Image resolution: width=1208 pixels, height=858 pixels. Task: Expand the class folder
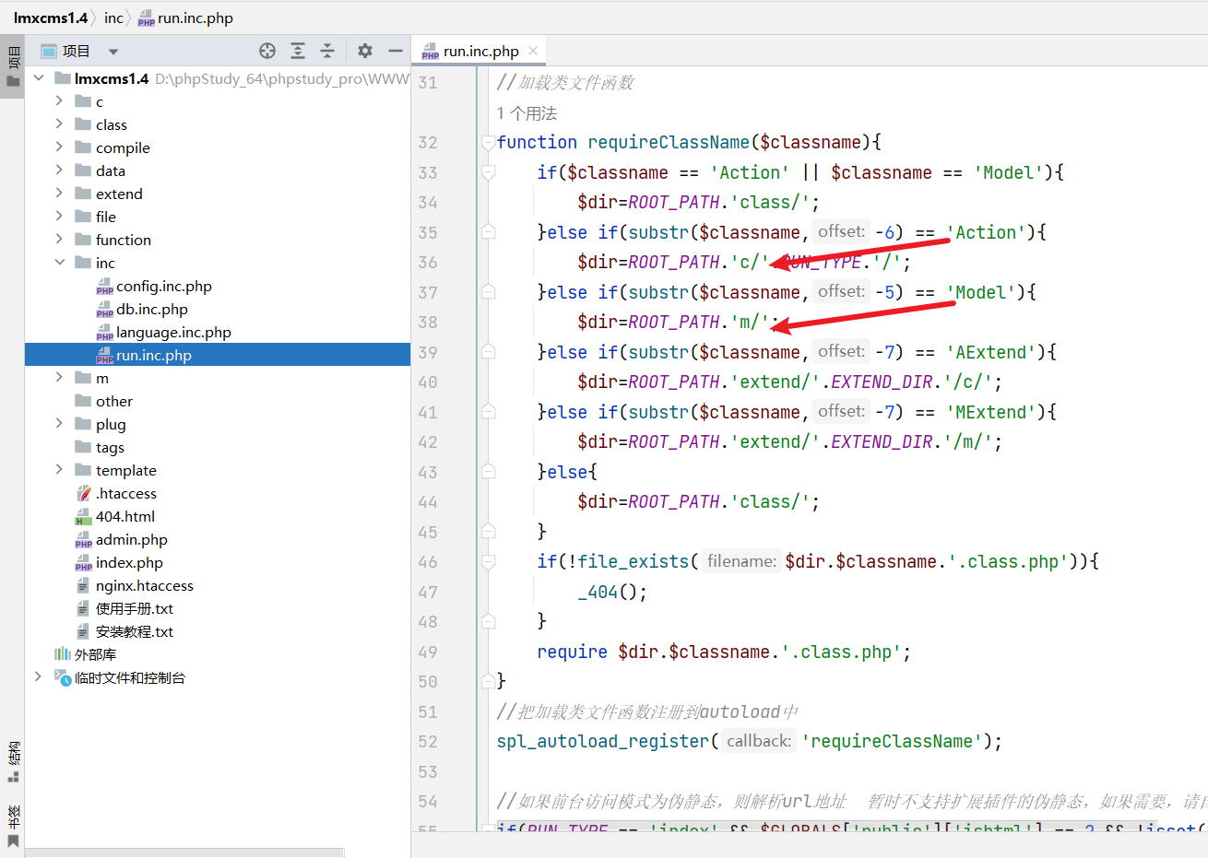click(59, 124)
